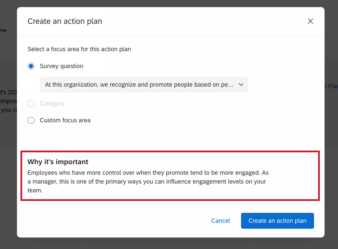
Task: Choose the Custom focus area option
Action: click(x=31, y=120)
